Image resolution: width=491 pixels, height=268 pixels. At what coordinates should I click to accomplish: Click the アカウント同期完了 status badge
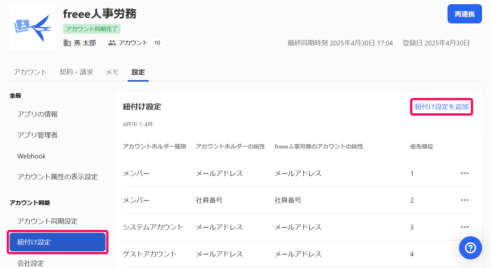(92, 29)
